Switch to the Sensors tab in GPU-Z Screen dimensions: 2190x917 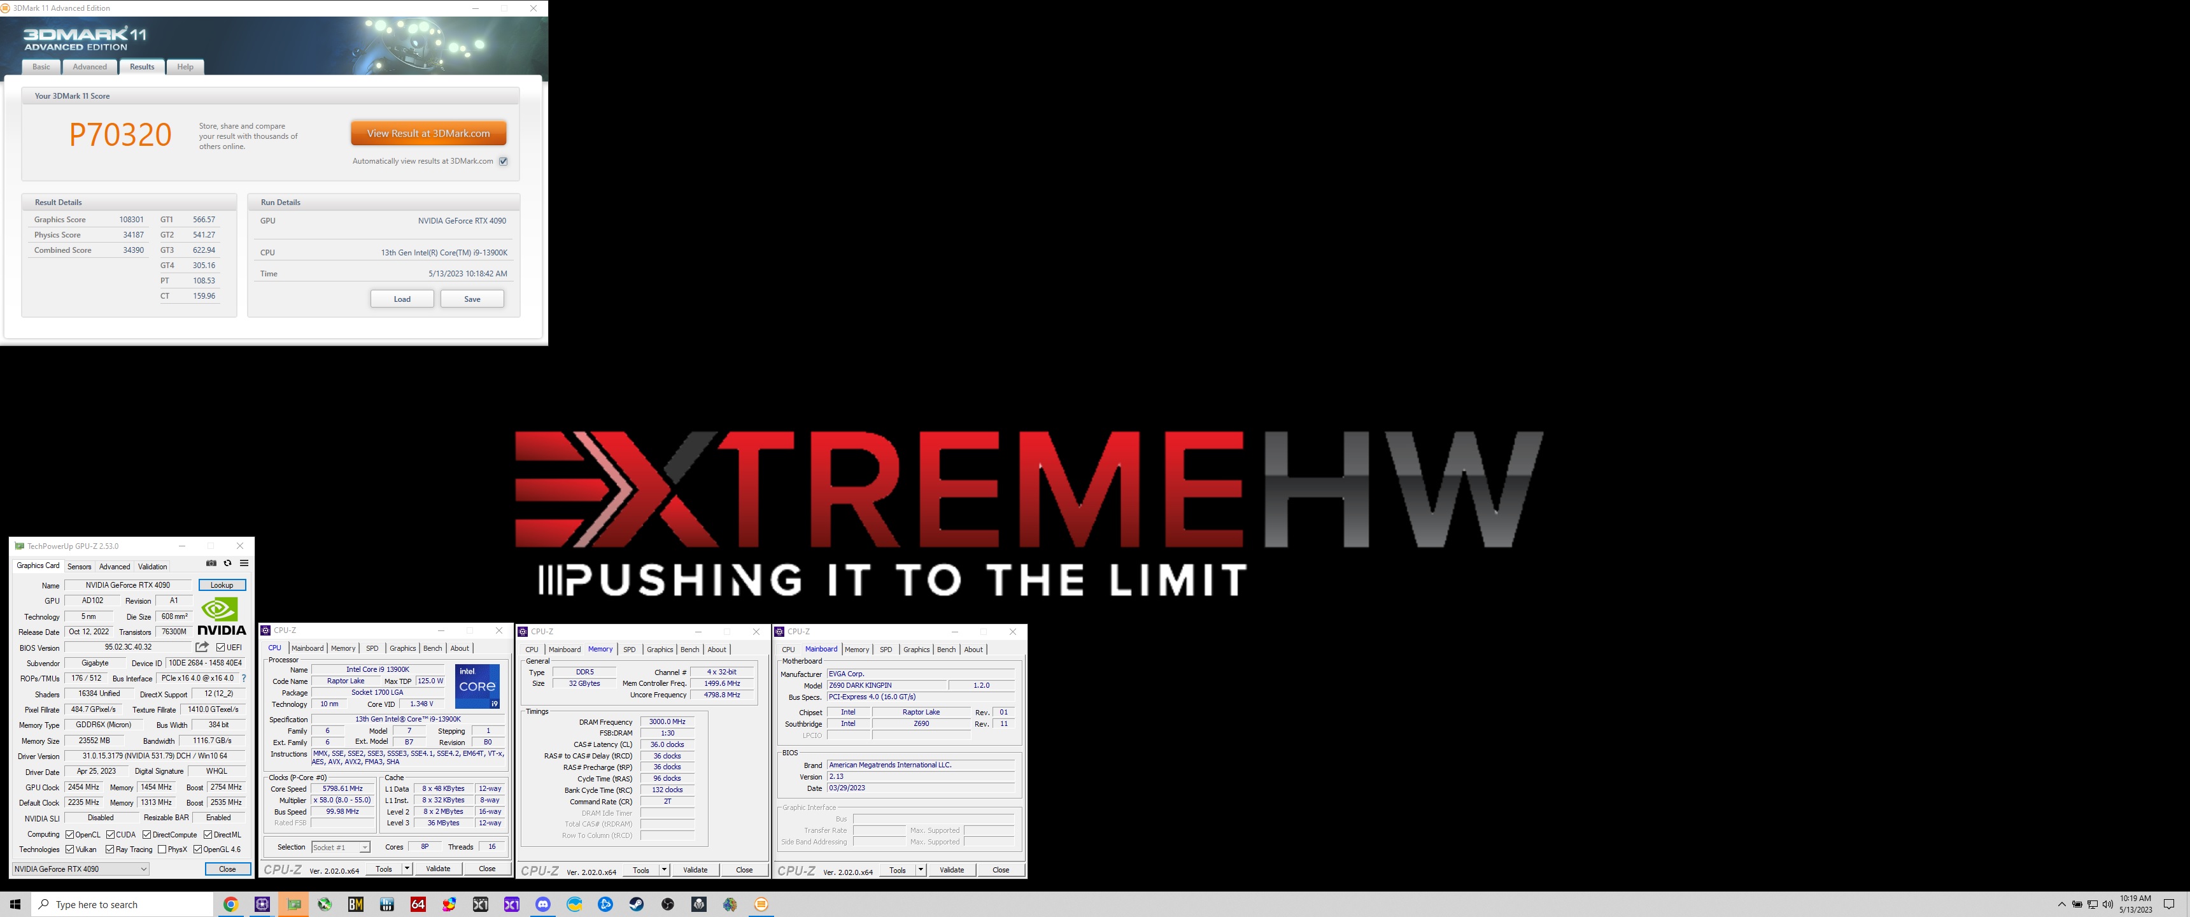[79, 567]
